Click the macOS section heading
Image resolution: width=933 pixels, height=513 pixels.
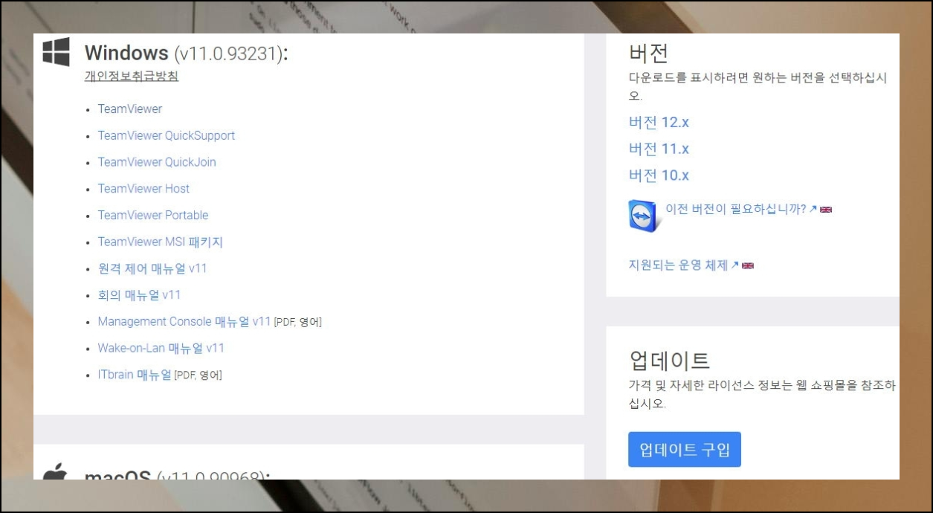pyautogui.click(x=177, y=474)
